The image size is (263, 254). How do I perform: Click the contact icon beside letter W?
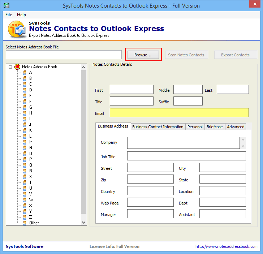pos(25,200)
